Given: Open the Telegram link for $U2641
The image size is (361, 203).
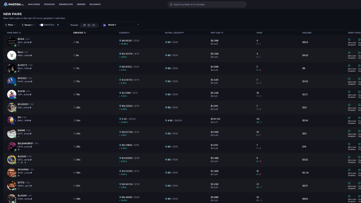Looking at the screenshot, I should point(25,163).
